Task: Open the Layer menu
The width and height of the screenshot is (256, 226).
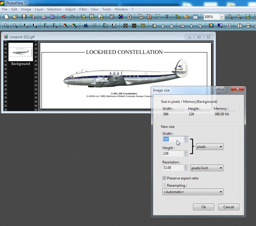Action: [x=39, y=9]
